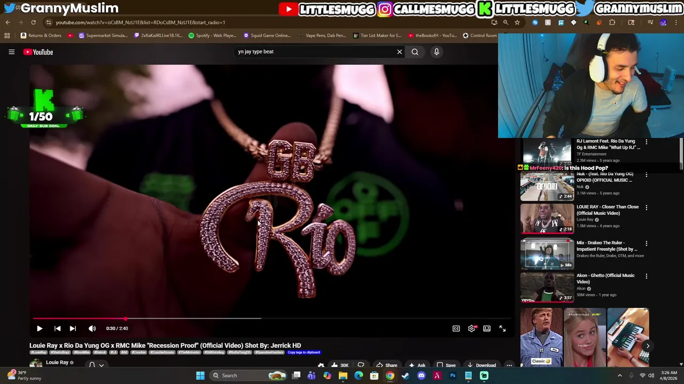The width and height of the screenshot is (684, 384).
Task: Skip to the next video
Action: coord(73,329)
